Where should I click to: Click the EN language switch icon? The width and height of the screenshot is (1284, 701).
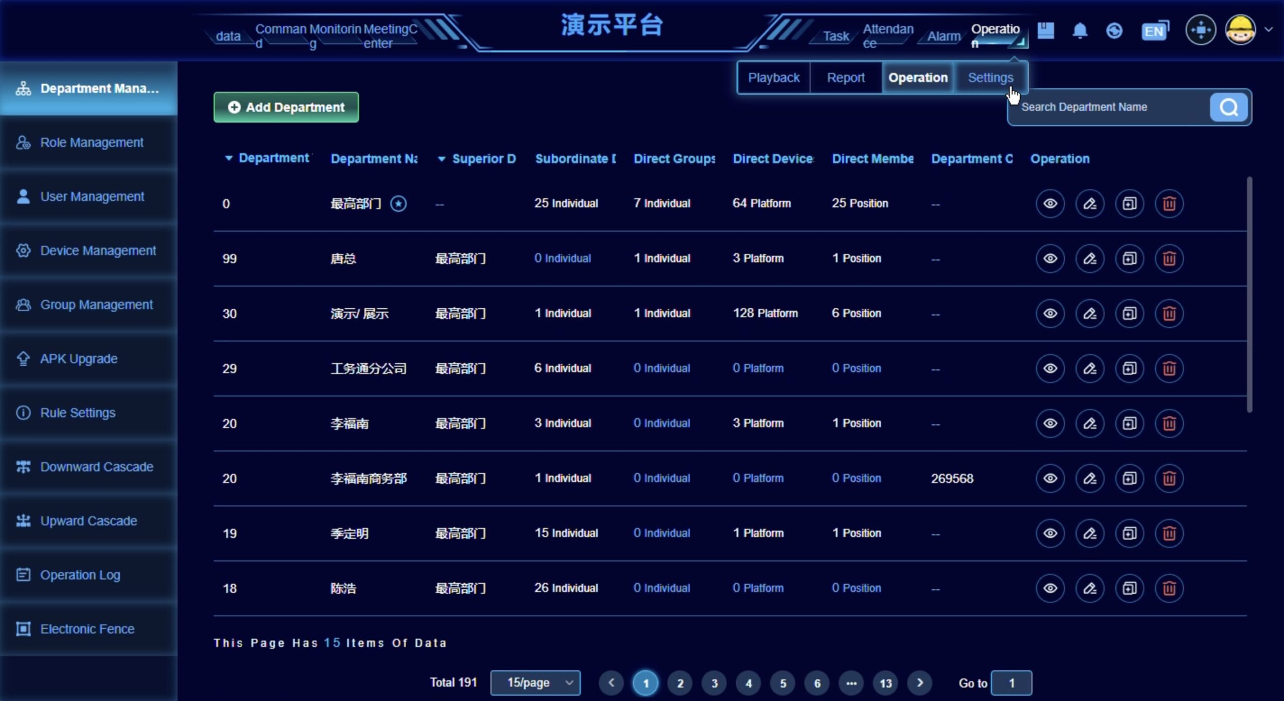(x=1154, y=31)
